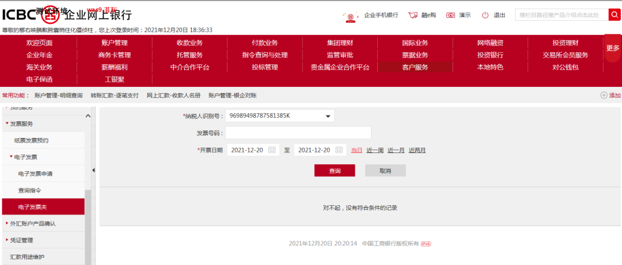Click the 添加 plus icon
Screen dimensions: 622x265
click(x=604, y=95)
